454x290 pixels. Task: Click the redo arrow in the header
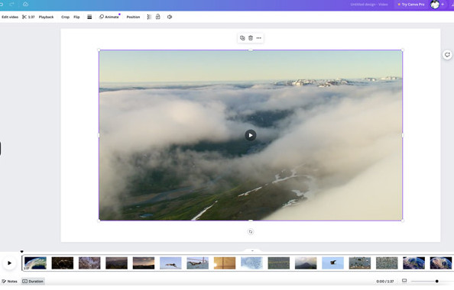click(x=12, y=4)
